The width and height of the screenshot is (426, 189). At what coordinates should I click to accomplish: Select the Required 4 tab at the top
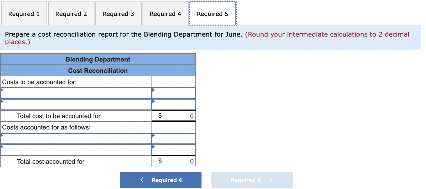tap(165, 13)
